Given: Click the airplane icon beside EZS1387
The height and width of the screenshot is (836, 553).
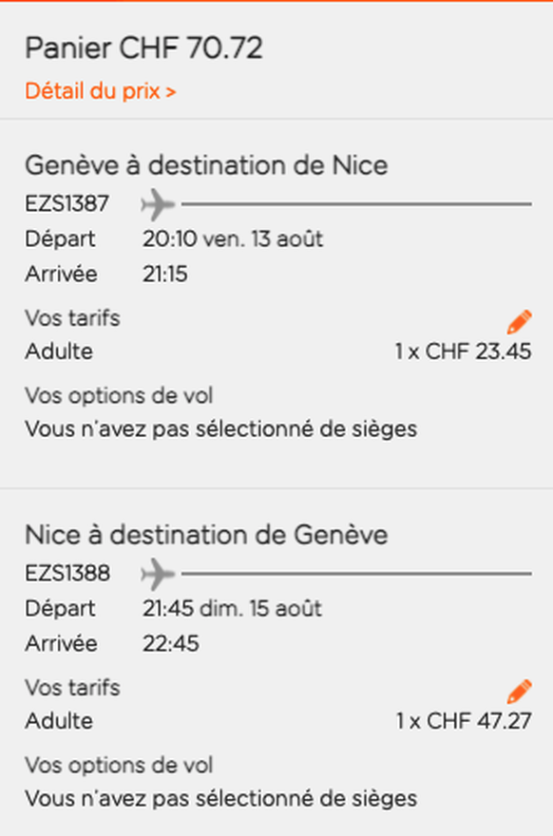Looking at the screenshot, I should (158, 203).
